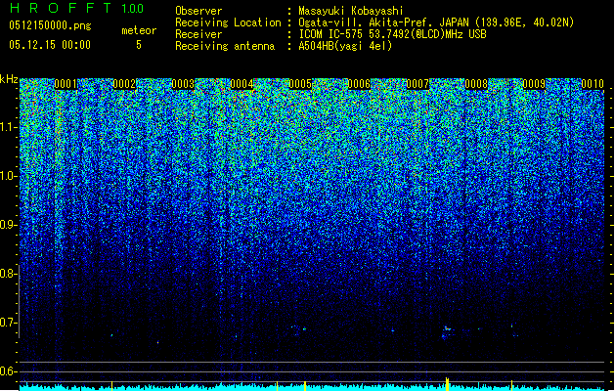
Task: Click the 'Receiving antenna' field label
Action: pyautogui.click(x=225, y=46)
